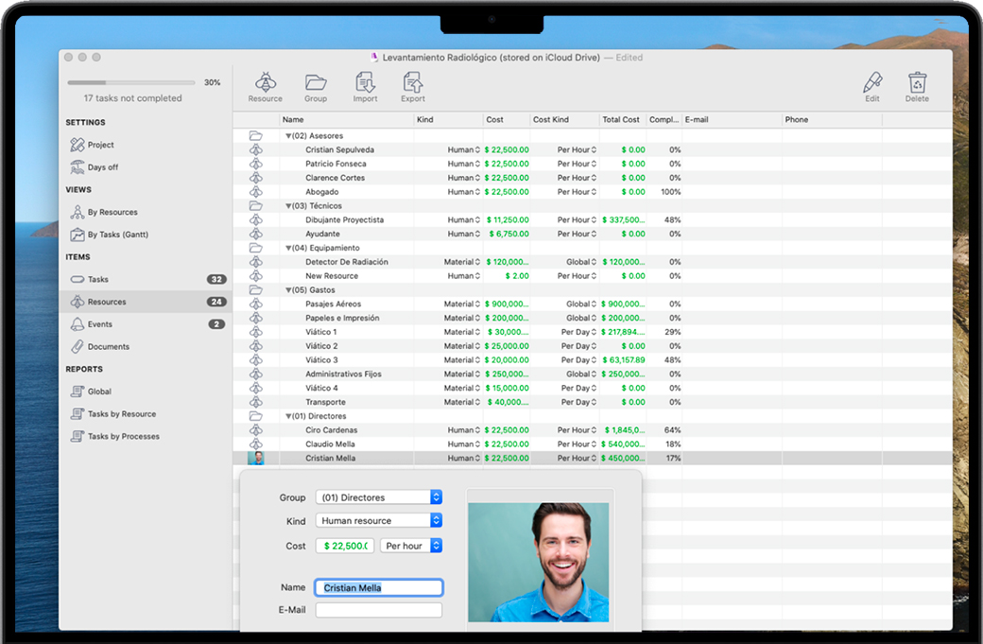Select Documents in the sidebar
The width and height of the screenshot is (983, 644).
click(x=108, y=347)
